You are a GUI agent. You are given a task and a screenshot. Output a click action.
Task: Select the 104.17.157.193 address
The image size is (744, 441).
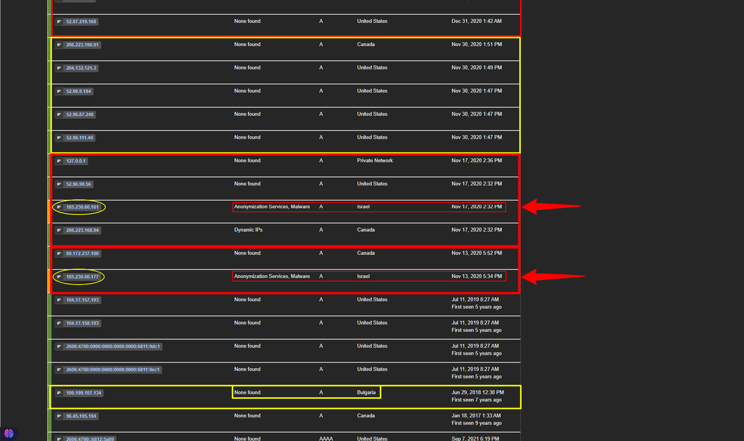(x=82, y=300)
